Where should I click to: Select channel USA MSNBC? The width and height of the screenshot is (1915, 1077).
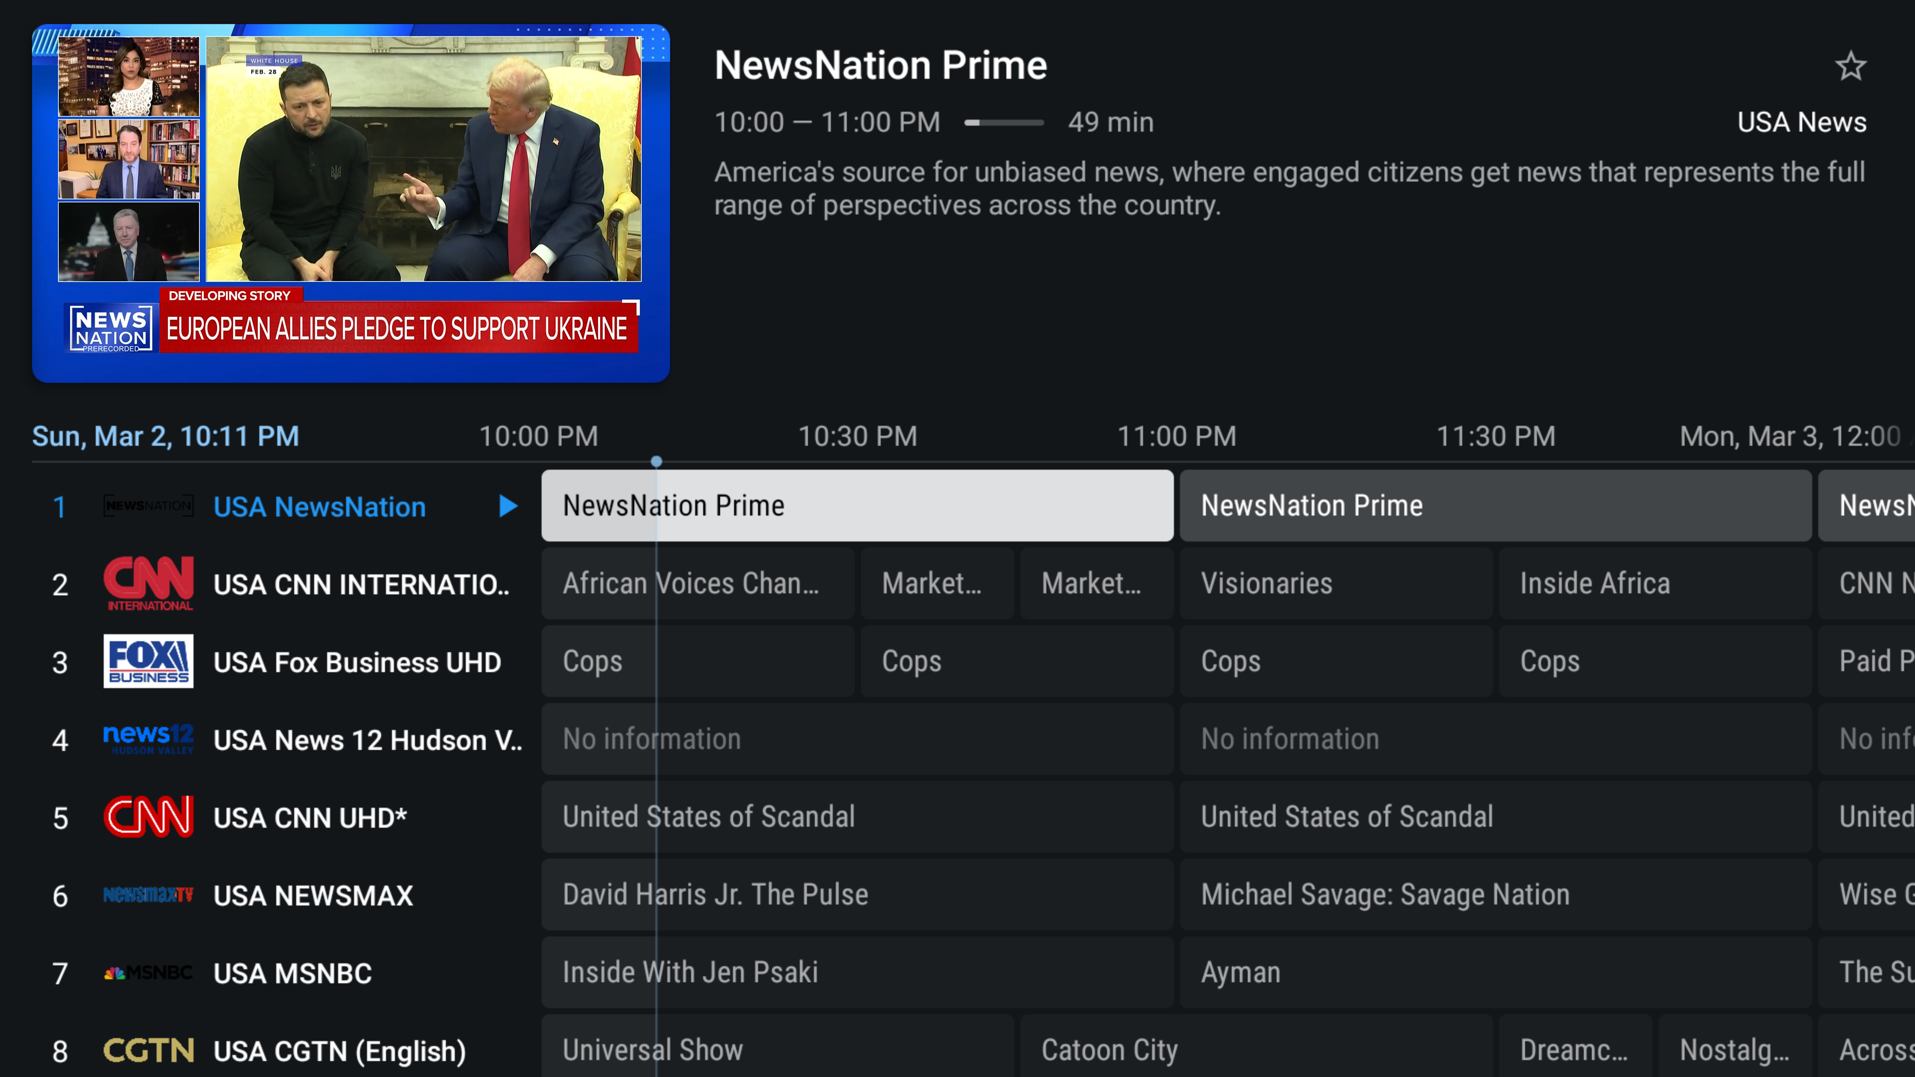pos(292,974)
